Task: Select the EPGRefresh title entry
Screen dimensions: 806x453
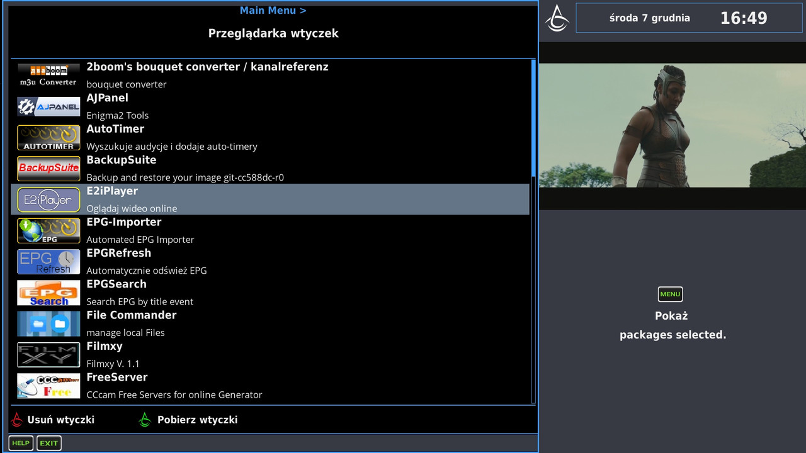Action: click(x=118, y=253)
